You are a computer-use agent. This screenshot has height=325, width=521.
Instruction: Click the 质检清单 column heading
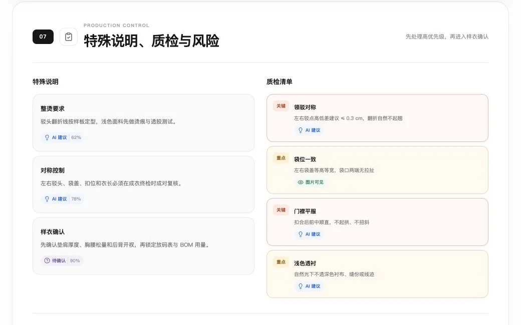pyautogui.click(x=280, y=82)
